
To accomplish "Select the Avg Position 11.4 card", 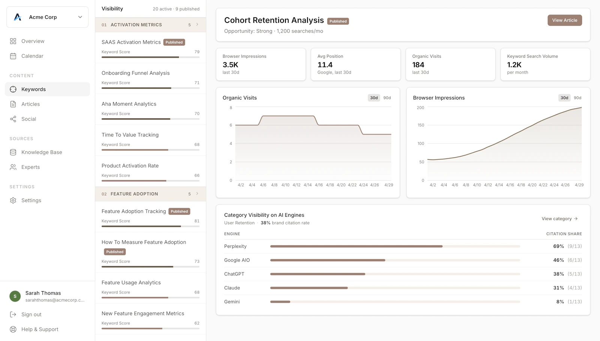I will tap(355, 64).
